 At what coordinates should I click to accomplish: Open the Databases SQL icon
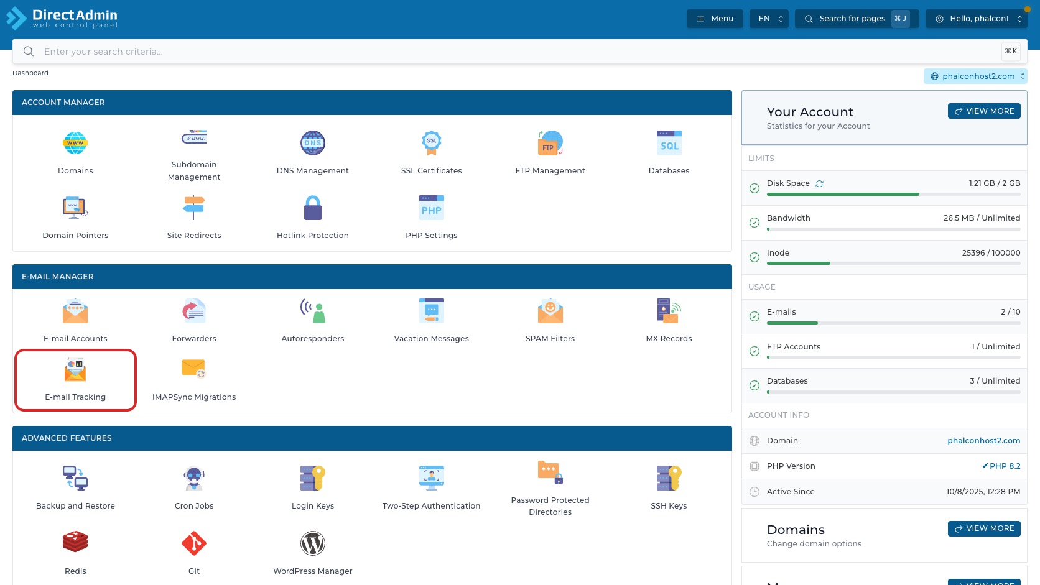[669, 143]
